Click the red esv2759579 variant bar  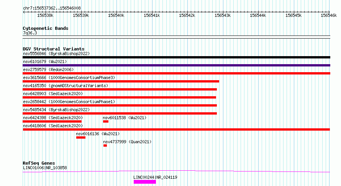click(x=176, y=73)
